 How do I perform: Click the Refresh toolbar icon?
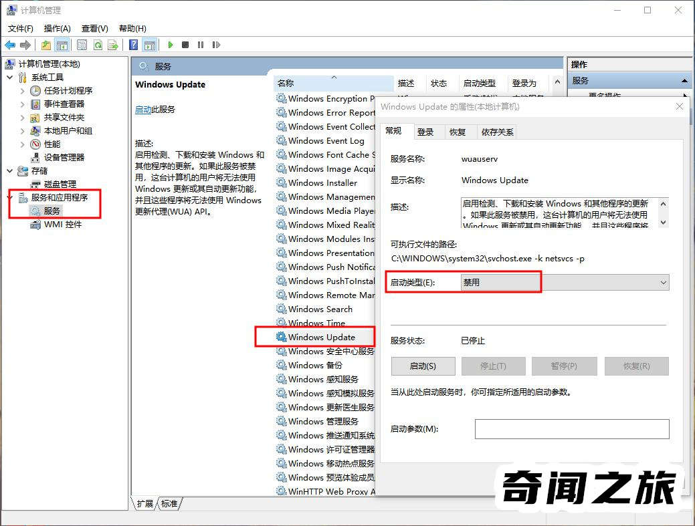tap(98, 45)
